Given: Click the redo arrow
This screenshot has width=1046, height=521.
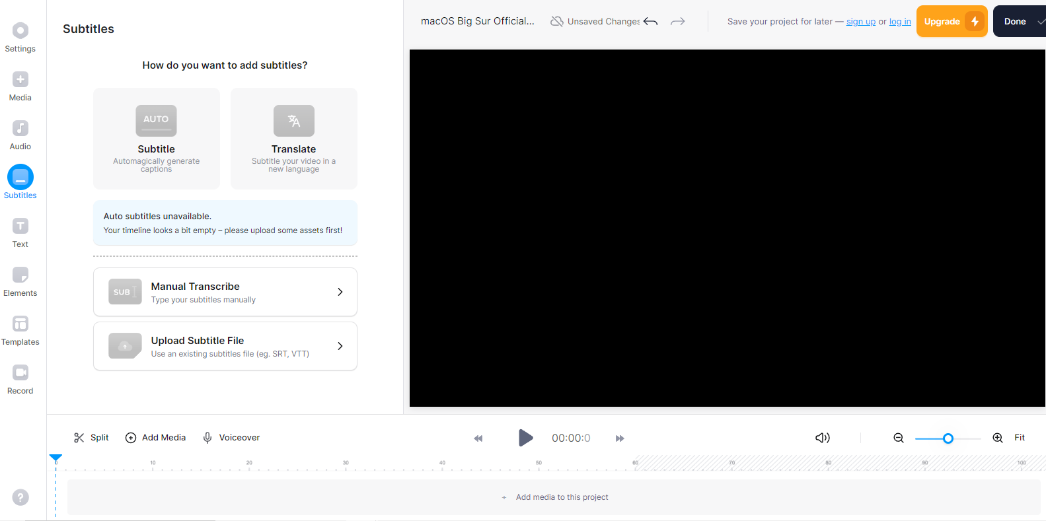Looking at the screenshot, I should [x=678, y=21].
